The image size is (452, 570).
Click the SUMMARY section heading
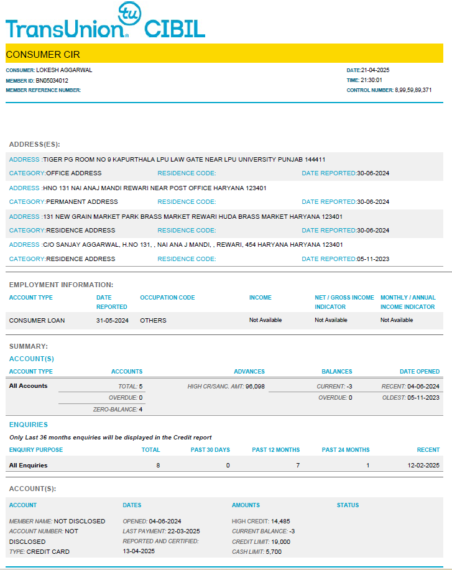tap(29, 346)
